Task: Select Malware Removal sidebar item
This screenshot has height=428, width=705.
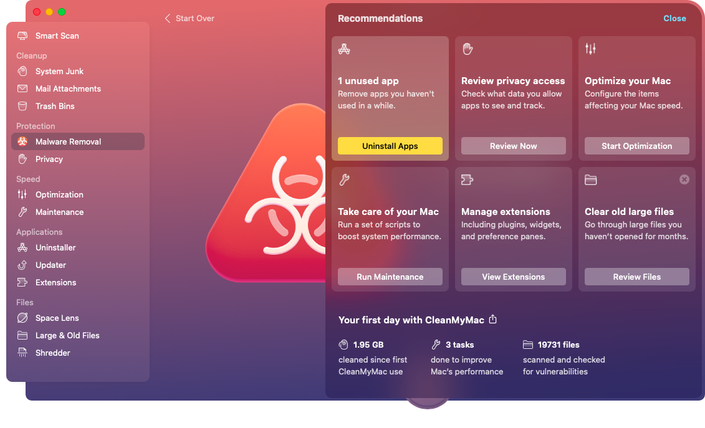Action: (78, 141)
